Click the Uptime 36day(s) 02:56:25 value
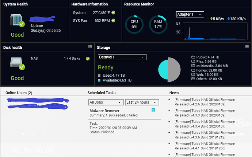252x157 pixels. [x=46, y=31]
